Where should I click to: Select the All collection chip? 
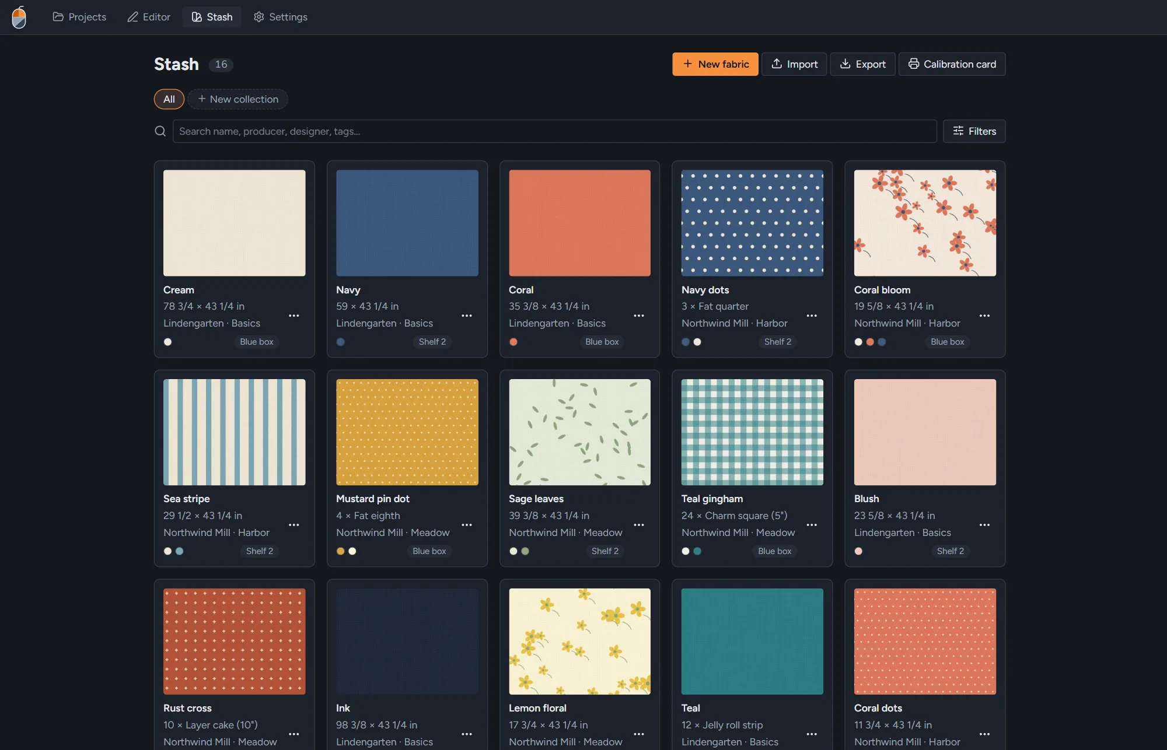pos(169,99)
